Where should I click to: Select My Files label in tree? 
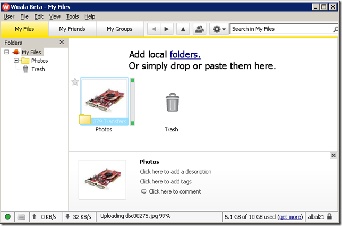pos(31,52)
